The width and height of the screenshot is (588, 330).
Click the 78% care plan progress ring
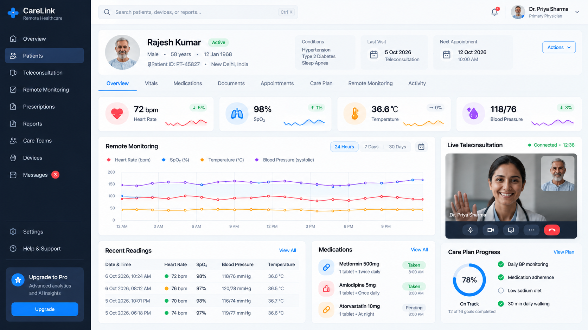click(469, 280)
